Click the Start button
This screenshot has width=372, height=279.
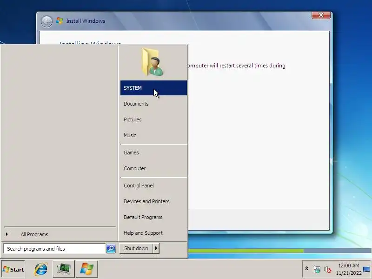(x=13, y=269)
